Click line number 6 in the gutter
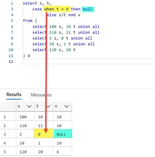 click(12, 27)
